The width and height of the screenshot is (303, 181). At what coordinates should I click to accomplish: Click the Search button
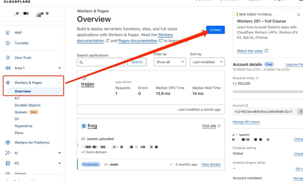pyautogui.click(x=137, y=62)
